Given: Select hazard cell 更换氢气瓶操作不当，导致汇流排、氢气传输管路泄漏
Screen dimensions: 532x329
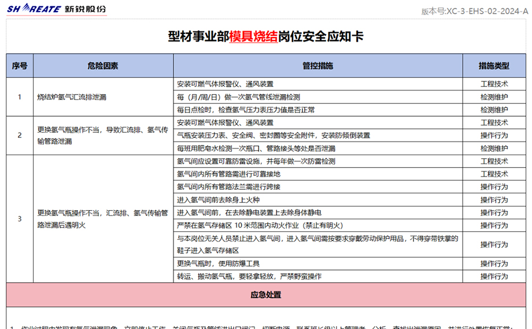Looking at the screenshot, I should coord(103,136).
